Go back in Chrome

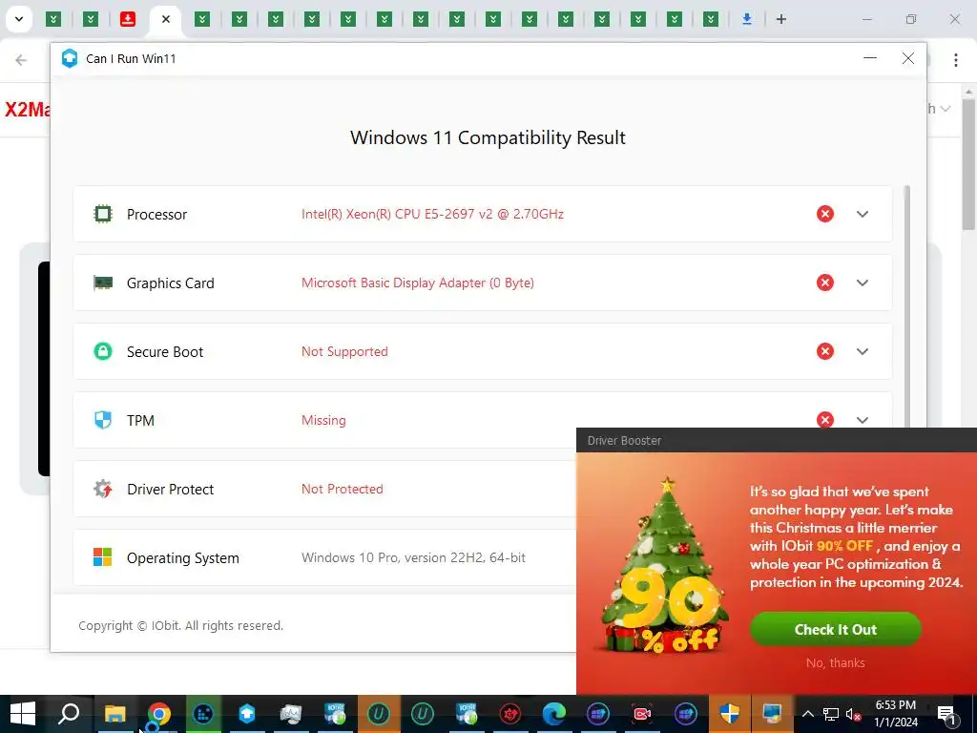[x=21, y=60]
